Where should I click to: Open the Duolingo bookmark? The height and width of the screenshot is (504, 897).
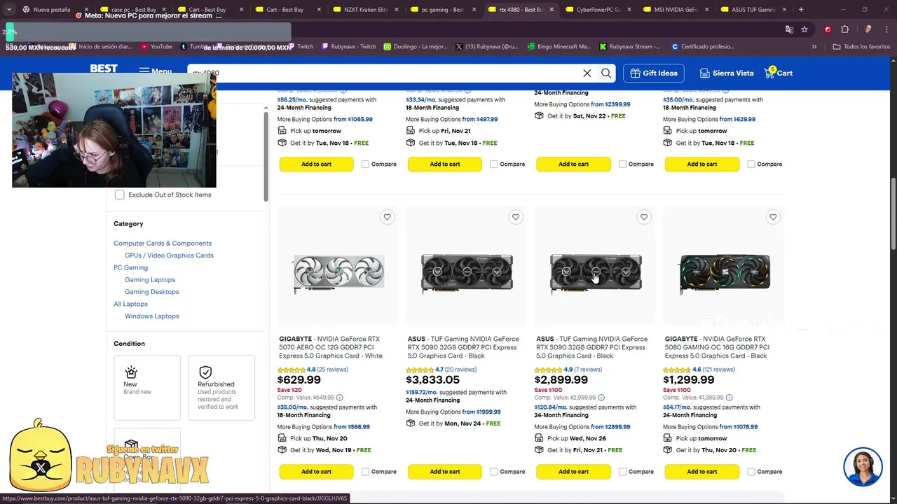(416, 47)
